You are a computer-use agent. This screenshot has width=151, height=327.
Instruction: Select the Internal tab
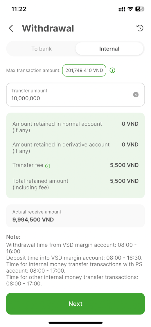click(x=109, y=49)
